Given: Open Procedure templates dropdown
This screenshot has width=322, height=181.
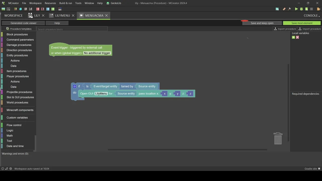Looking at the screenshot, I should coord(19,29).
